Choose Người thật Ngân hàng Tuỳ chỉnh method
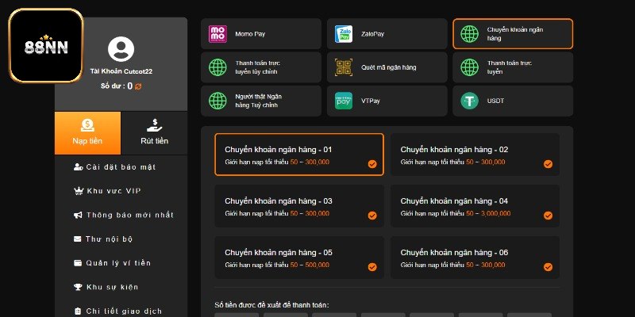635x317 pixels. click(261, 101)
